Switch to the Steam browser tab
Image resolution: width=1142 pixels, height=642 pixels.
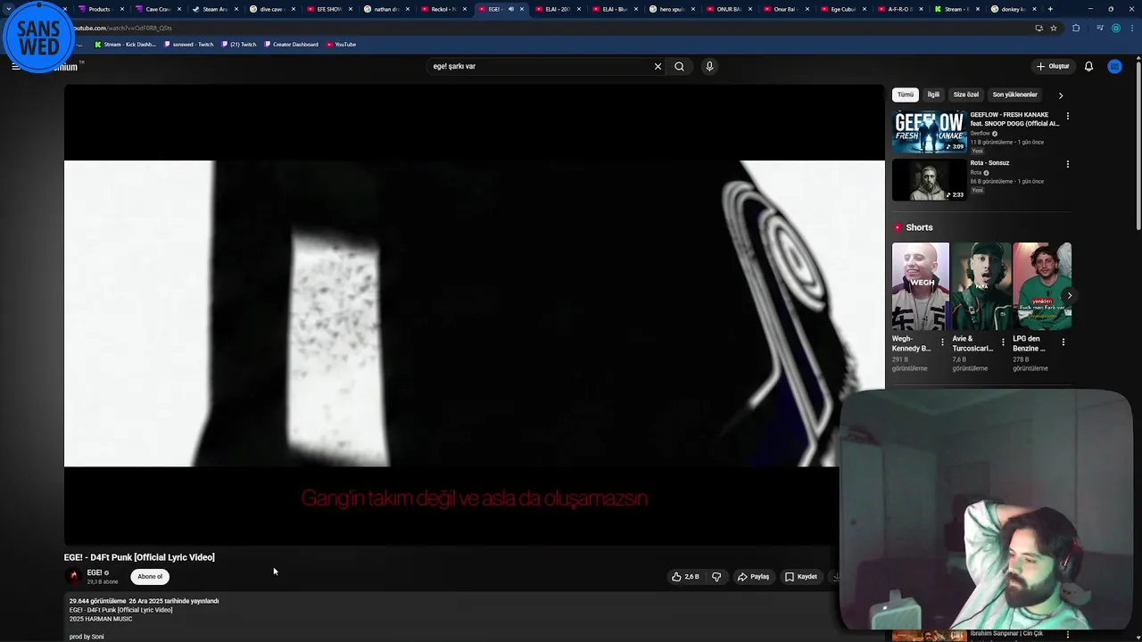[210, 9]
